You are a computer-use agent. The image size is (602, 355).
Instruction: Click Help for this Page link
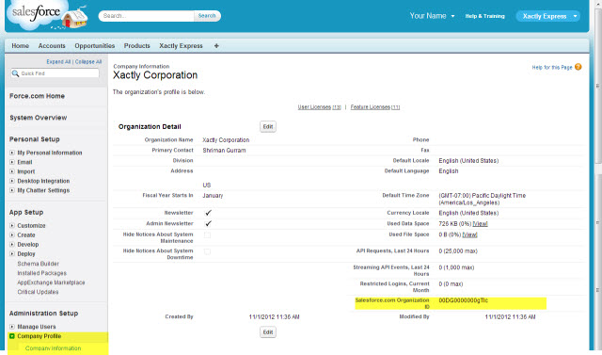[552, 67]
